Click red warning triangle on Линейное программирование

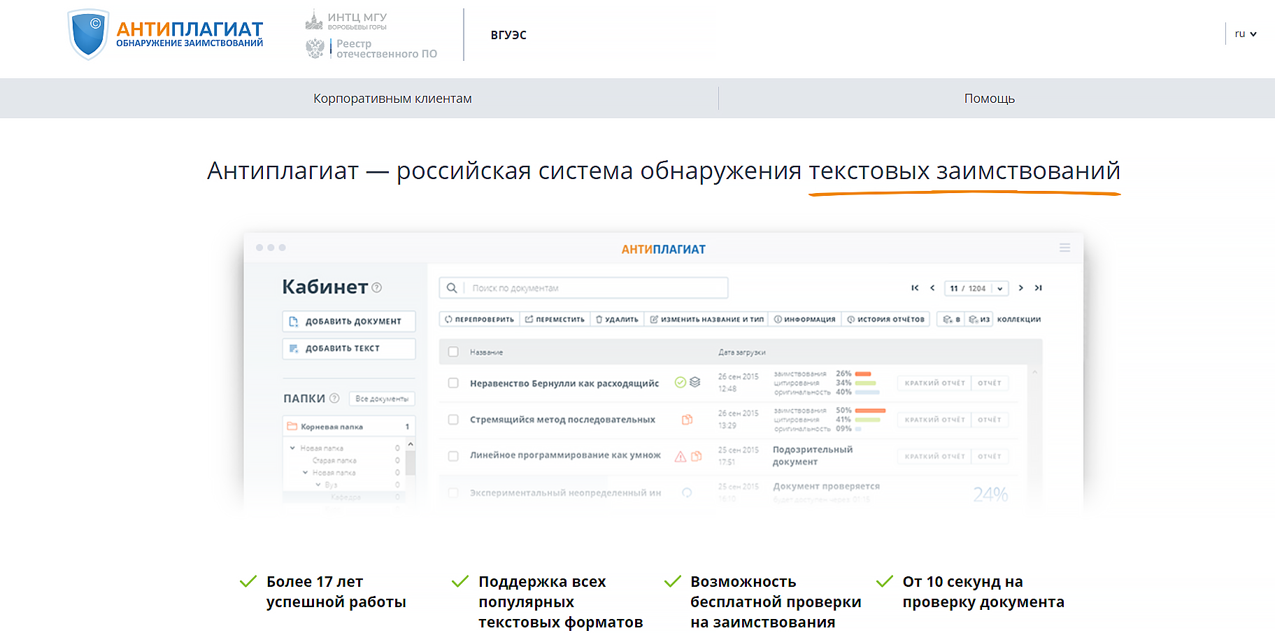point(680,456)
